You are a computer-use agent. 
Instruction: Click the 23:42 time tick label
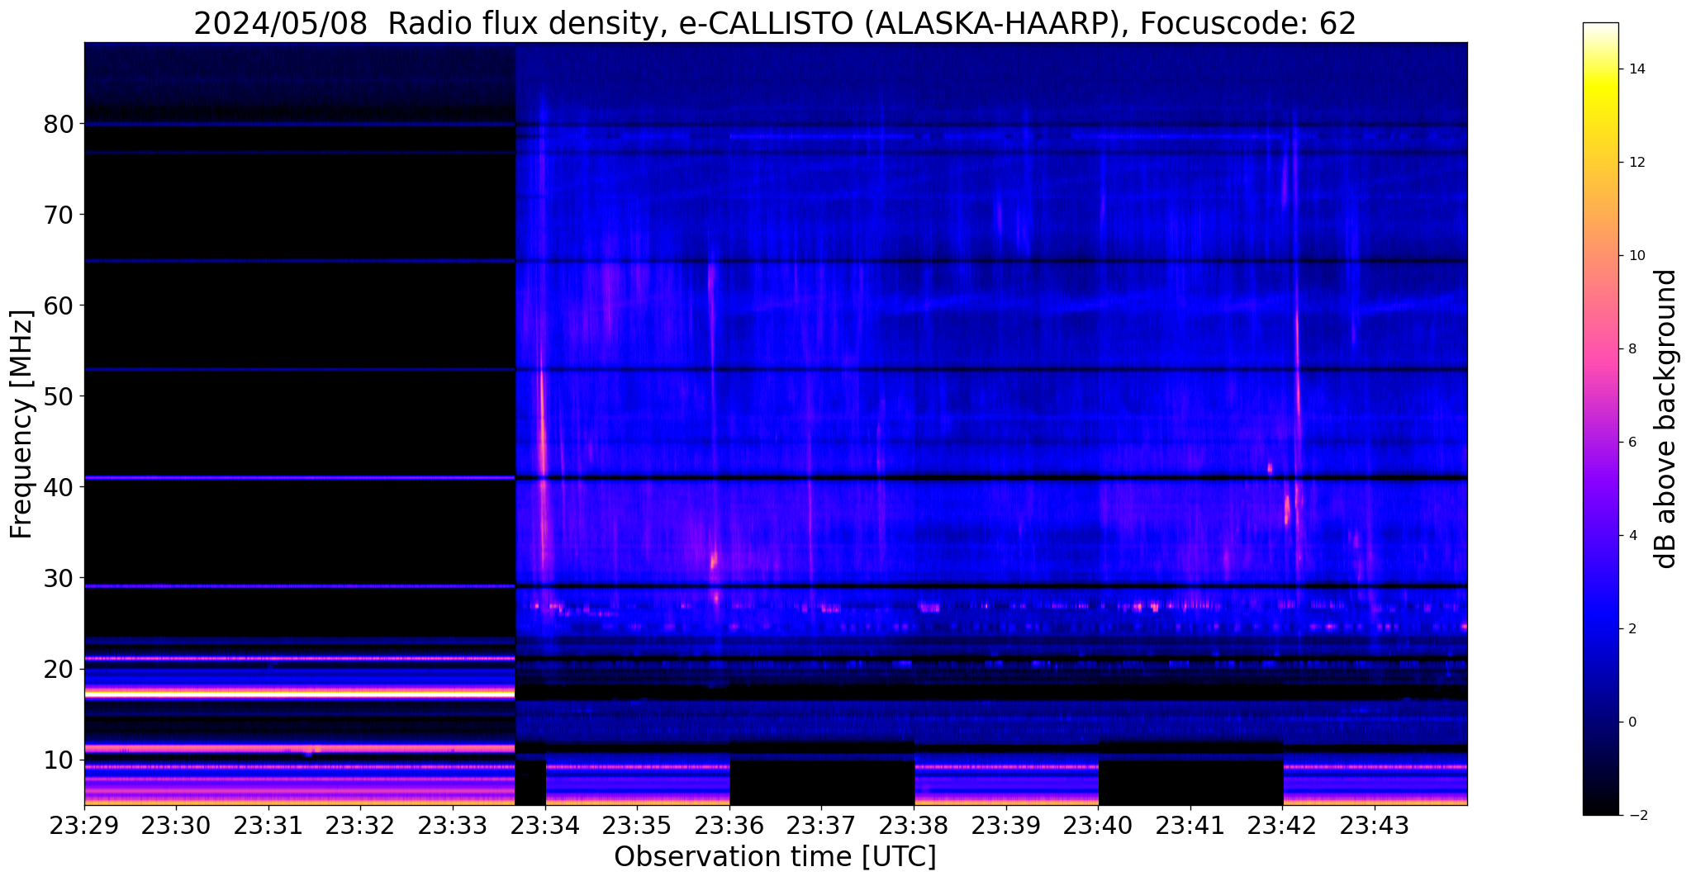[1283, 826]
